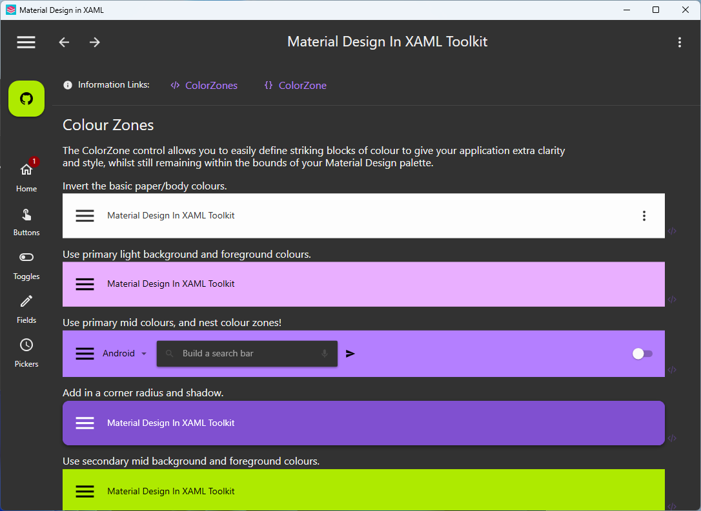The image size is (701, 511).
Task: Click the app icon in title bar
Action: [11, 10]
